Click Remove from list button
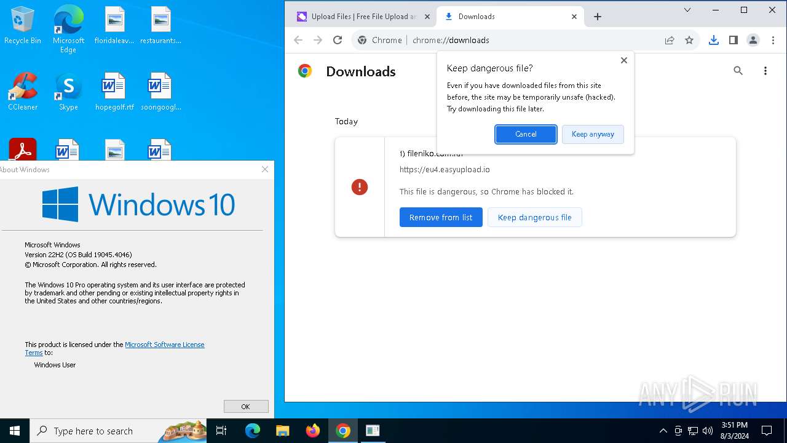 click(x=441, y=217)
